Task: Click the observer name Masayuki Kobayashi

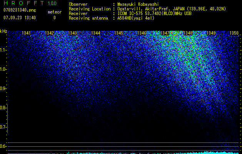Action: coord(138,4)
